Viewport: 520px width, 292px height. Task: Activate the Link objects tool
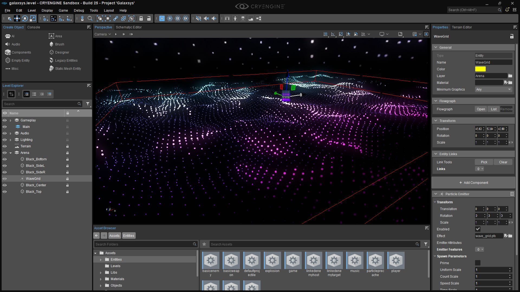(116, 18)
